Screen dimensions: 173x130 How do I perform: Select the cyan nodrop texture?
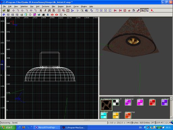tap(104, 116)
